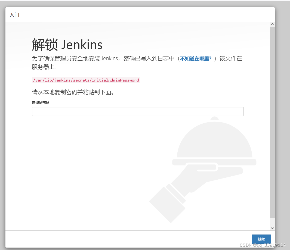Click the scrollbar up arrow
The width and height of the screenshot is (290, 250).
click(272, 24)
